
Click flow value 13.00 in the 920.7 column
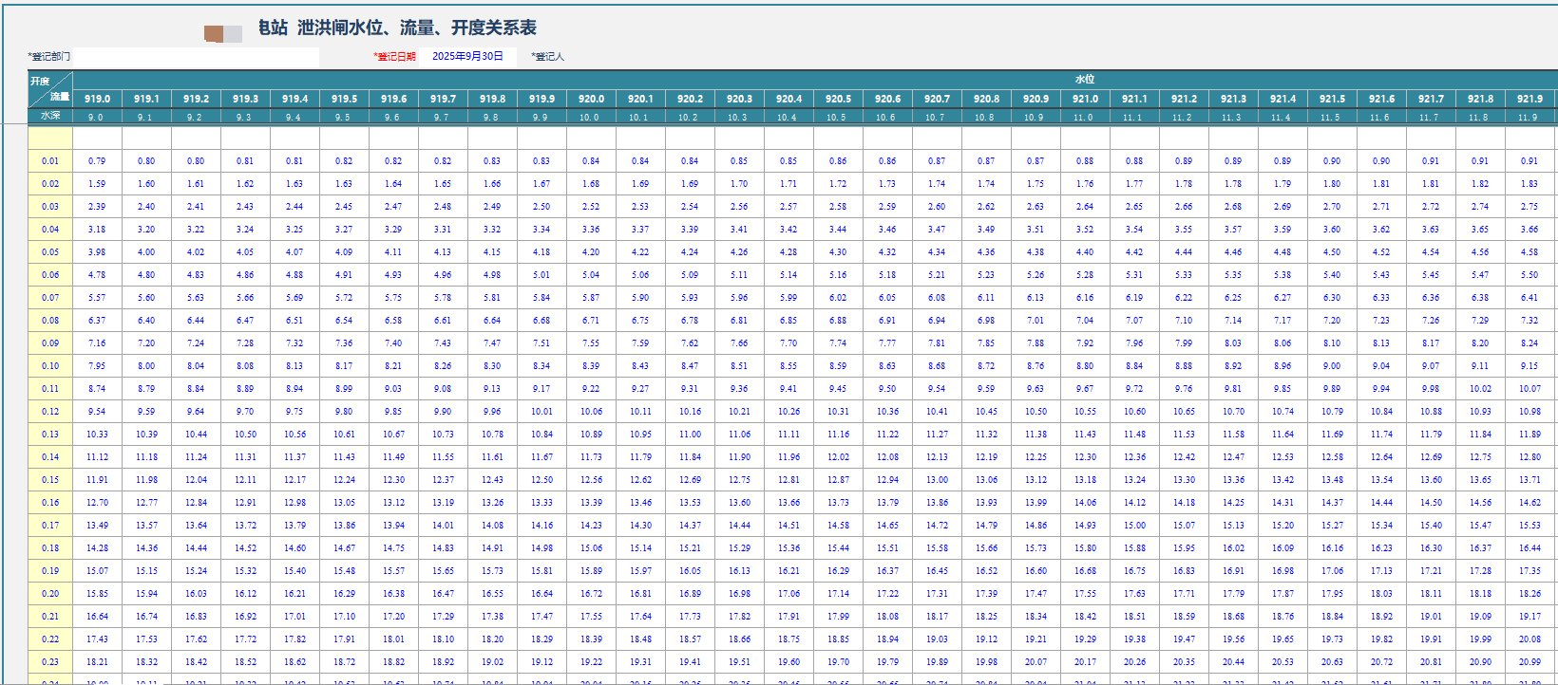[x=937, y=480]
